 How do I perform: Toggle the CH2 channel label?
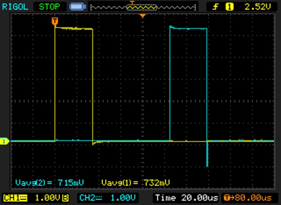[x=87, y=197]
